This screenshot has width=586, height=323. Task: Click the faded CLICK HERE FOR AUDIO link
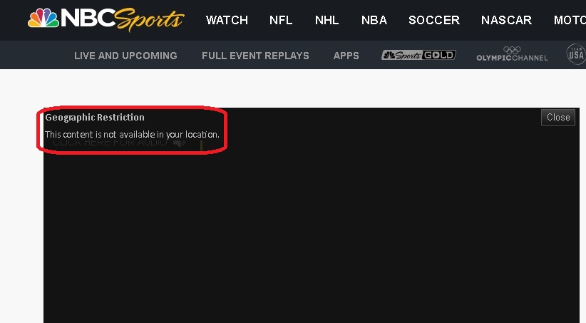click(x=110, y=143)
